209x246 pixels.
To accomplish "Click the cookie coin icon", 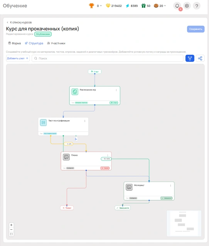I will click(156, 6).
